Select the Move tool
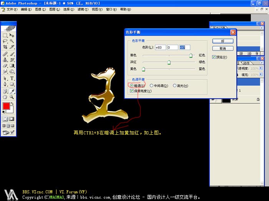 click(12, 35)
